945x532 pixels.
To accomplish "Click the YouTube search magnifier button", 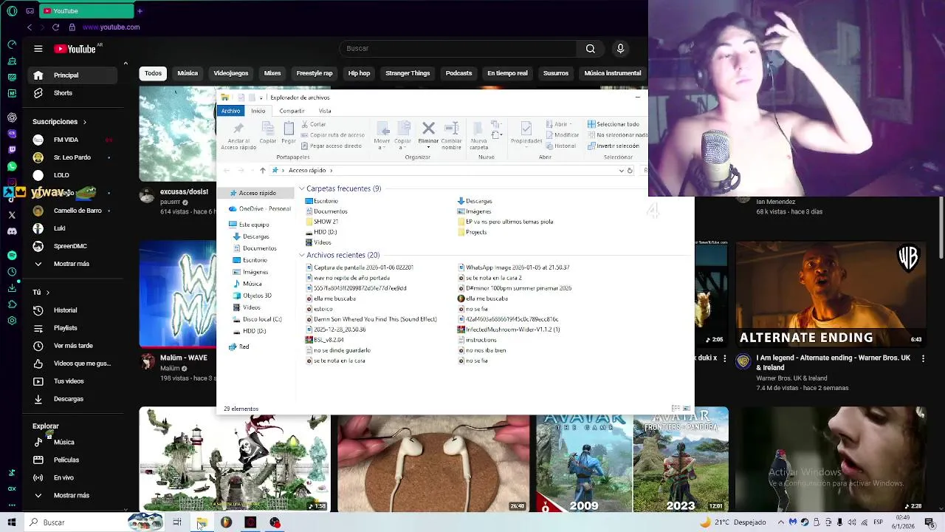I will 591,49.
